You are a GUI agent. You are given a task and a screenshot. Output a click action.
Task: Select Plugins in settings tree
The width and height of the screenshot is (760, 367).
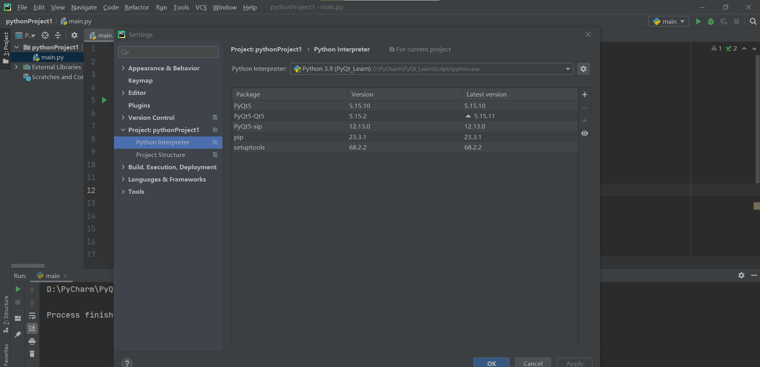coord(139,105)
